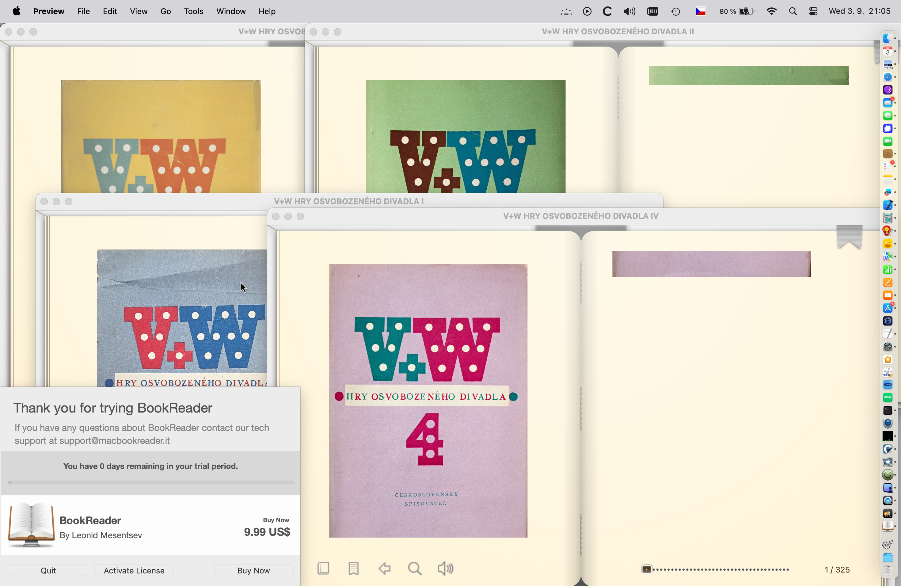Click the Spotlight search icon in the menu bar

pyautogui.click(x=793, y=11)
